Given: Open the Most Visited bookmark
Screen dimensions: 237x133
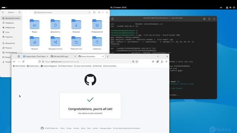Looking at the screenshot, I should pyautogui.click(x=19, y=66).
